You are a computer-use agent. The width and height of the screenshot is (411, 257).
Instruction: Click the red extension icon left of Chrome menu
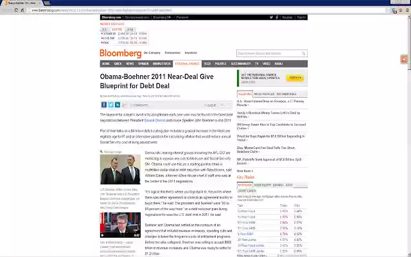point(401,10)
